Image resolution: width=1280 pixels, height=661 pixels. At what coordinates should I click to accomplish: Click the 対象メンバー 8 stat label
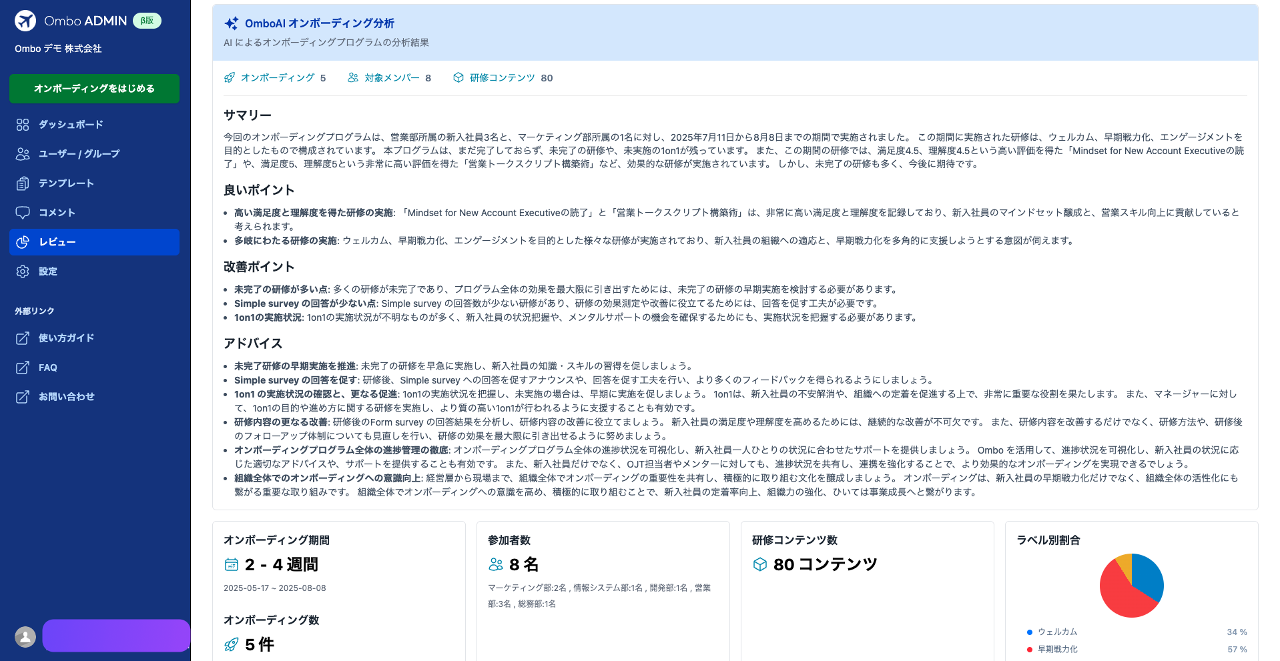(398, 78)
